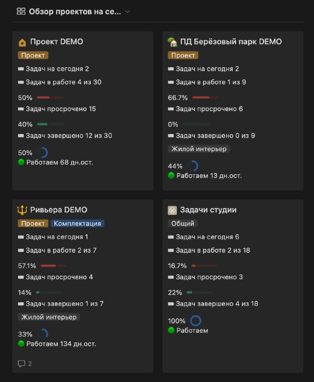Open the ПД Берёзовый парк DEMO title
This screenshot has height=382, width=314.
[231, 42]
